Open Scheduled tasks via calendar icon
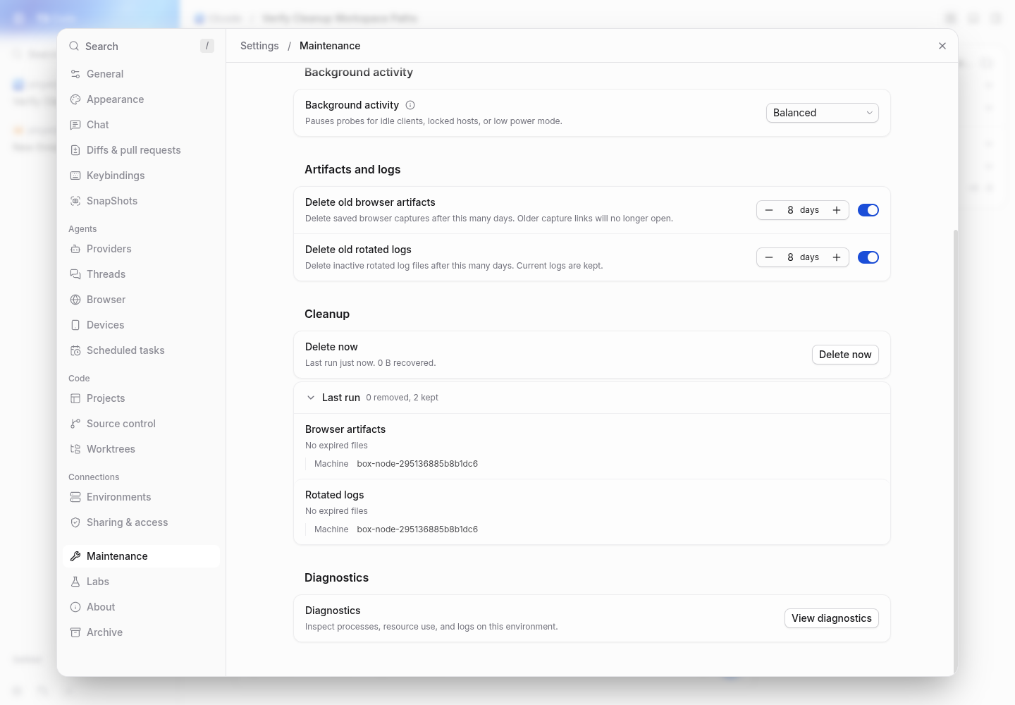This screenshot has height=705, width=1015. point(75,350)
